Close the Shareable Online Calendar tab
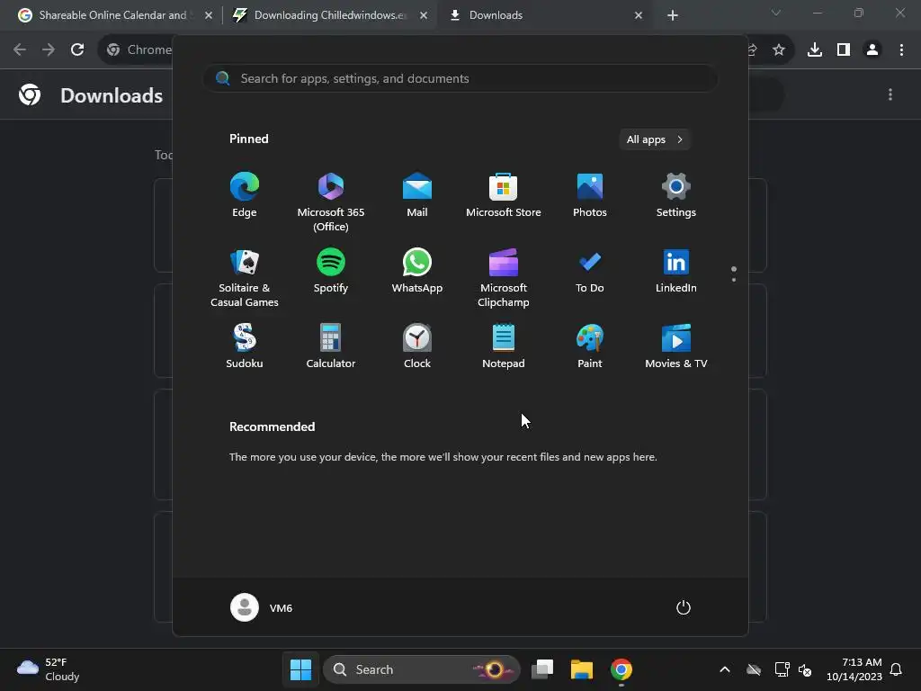 [209, 15]
